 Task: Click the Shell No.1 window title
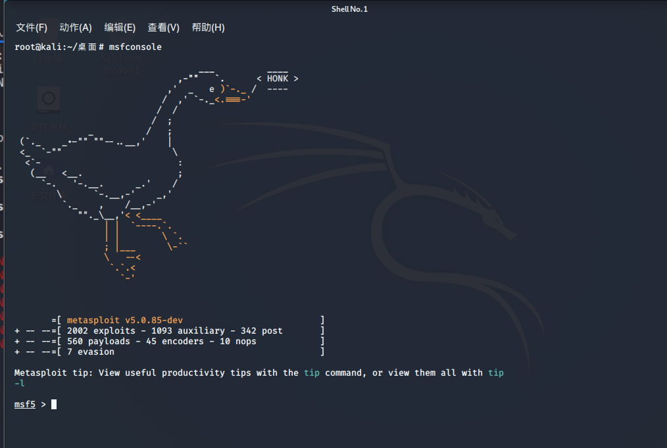(x=349, y=9)
